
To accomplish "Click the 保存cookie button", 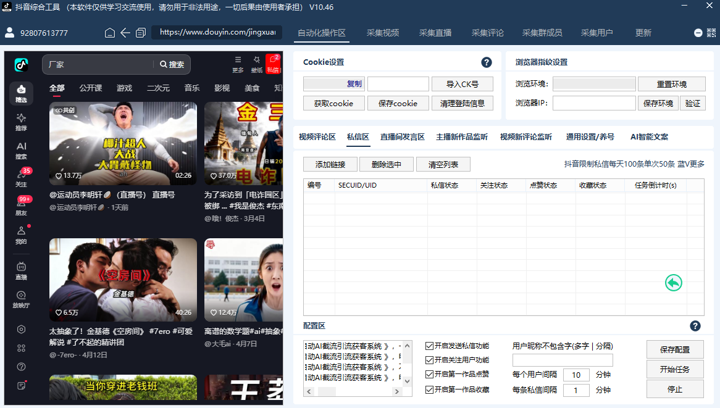I will (x=398, y=104).
